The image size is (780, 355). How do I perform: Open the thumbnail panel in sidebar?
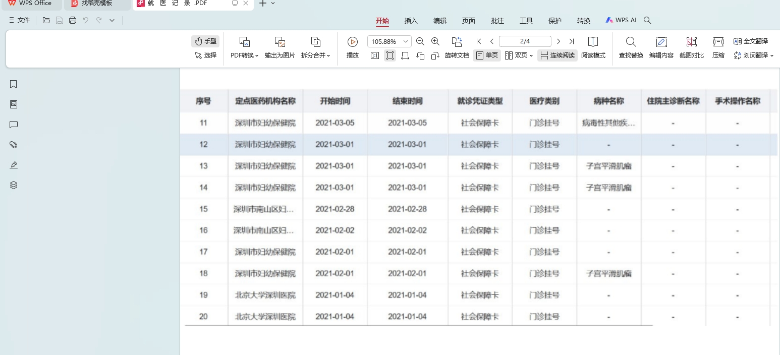(x=14, y=104)
